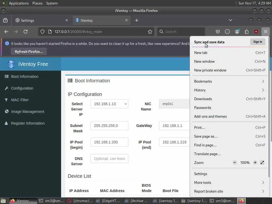This screenshot has height=204, width=272.
Task: Click the info icon in the notification bar
Action: [x=7, y=43]
